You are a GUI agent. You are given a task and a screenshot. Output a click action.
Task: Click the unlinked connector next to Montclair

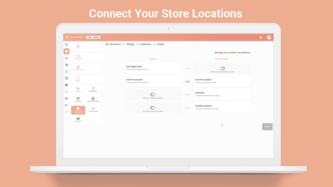[187, 95]
